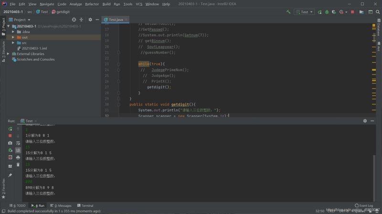Open the Event Log button in status bar
This screenshot has height=214, width=382.
click(364, 205)
